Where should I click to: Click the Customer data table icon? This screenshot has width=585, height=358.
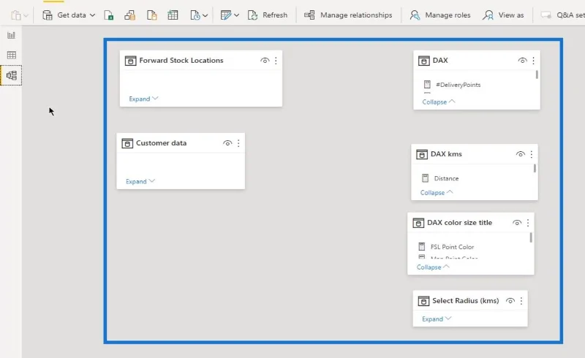click(x=127, y=143)
